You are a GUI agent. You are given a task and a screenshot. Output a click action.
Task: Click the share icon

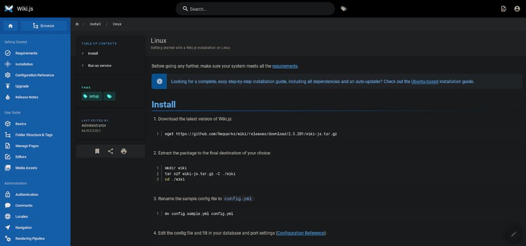[x=110, y=151]
